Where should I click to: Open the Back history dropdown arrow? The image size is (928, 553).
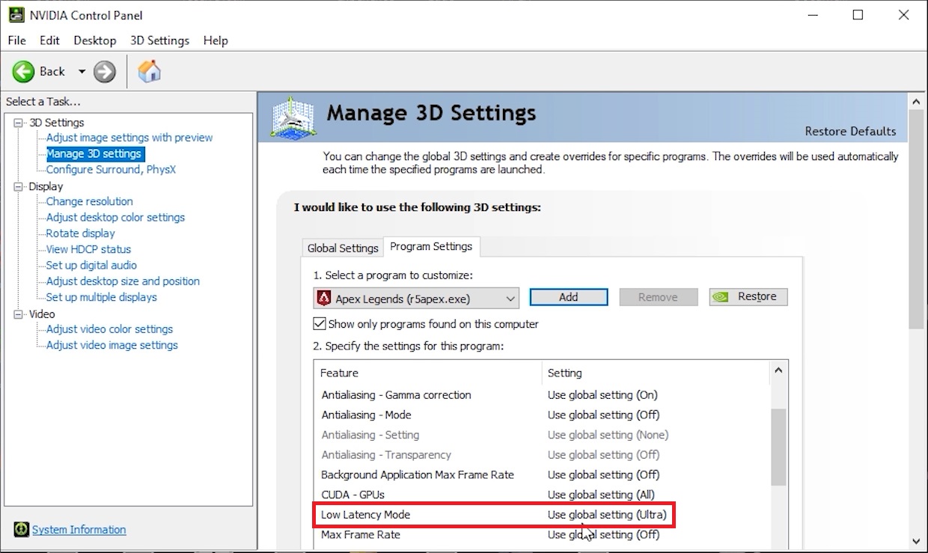pos(82,72)
